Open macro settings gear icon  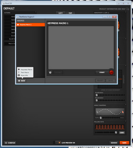(50, 72)
